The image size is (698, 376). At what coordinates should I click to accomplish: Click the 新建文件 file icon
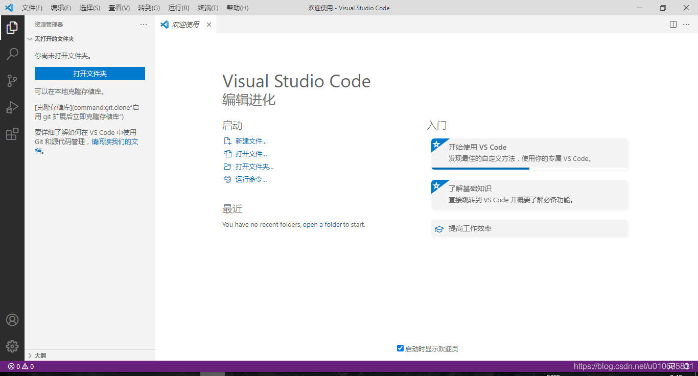coord(227,141)
